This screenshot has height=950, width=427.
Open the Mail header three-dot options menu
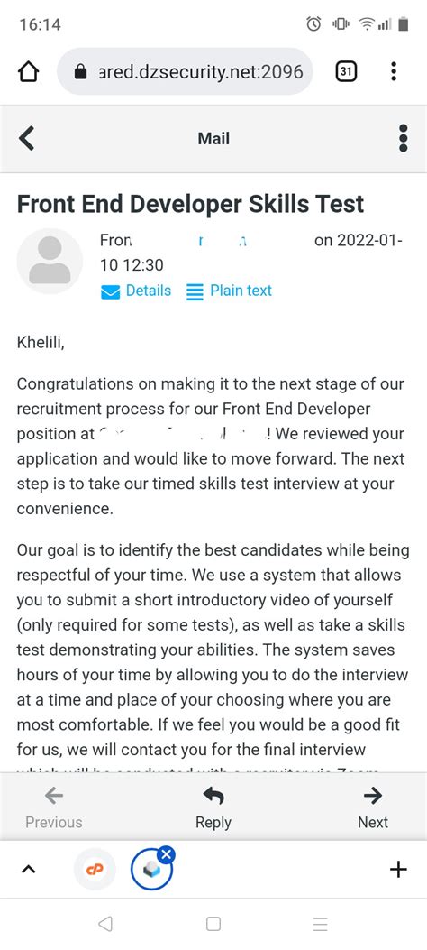[404, 138]
